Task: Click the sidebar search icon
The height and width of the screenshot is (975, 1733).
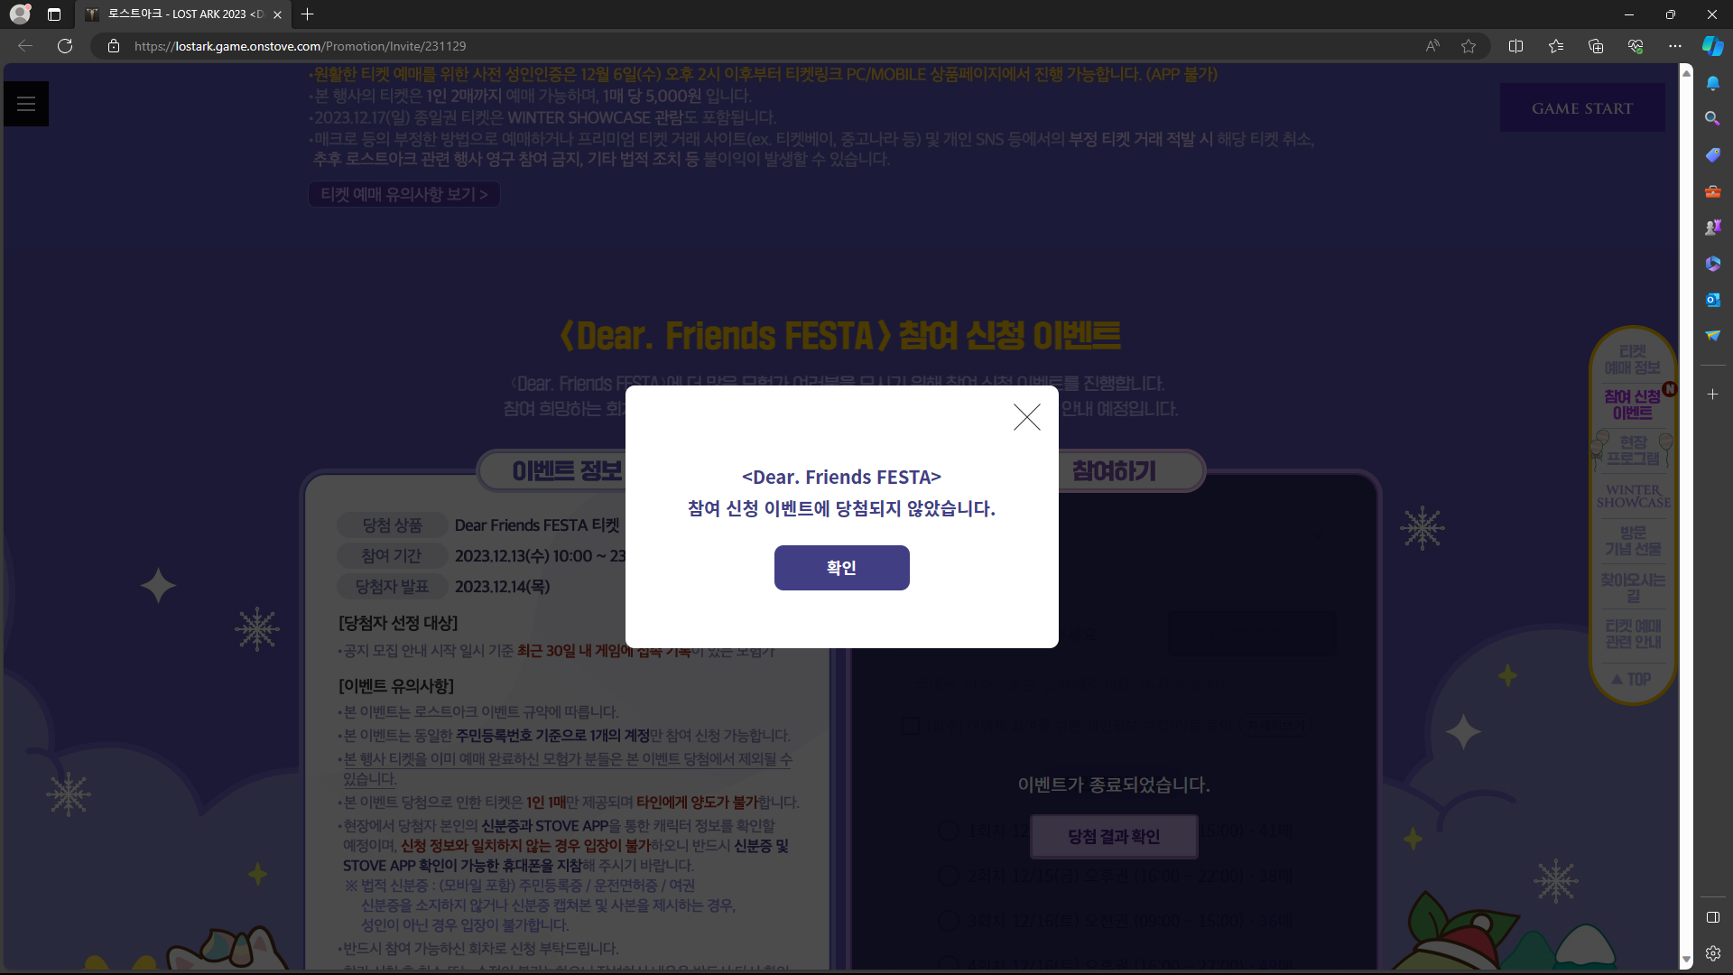Action: click(x=1712, y=118)
